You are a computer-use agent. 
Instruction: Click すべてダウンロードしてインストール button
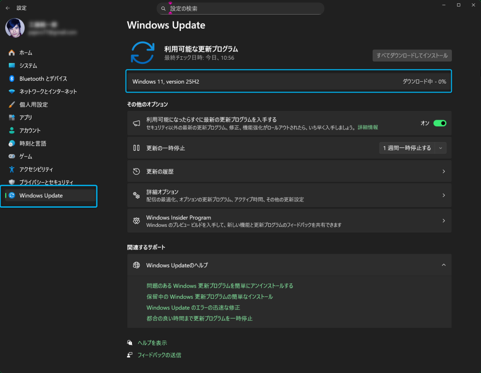[412, 55]
